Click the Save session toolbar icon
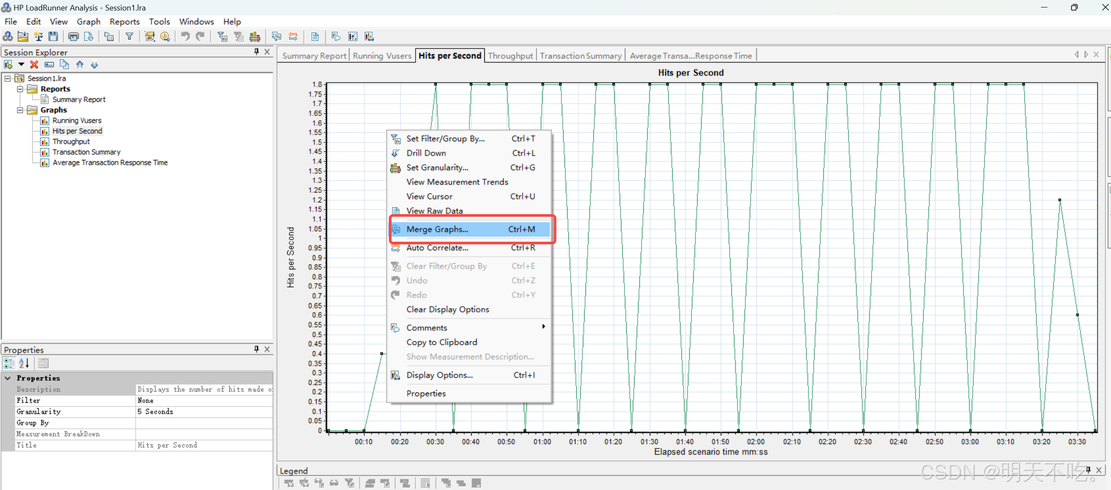The image size is (1111, 490). [x=53, y=37]
